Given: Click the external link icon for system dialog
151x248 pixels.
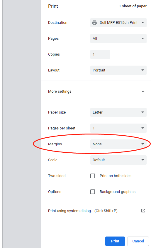Looking at the screenshot, I should tap(143, 211).
